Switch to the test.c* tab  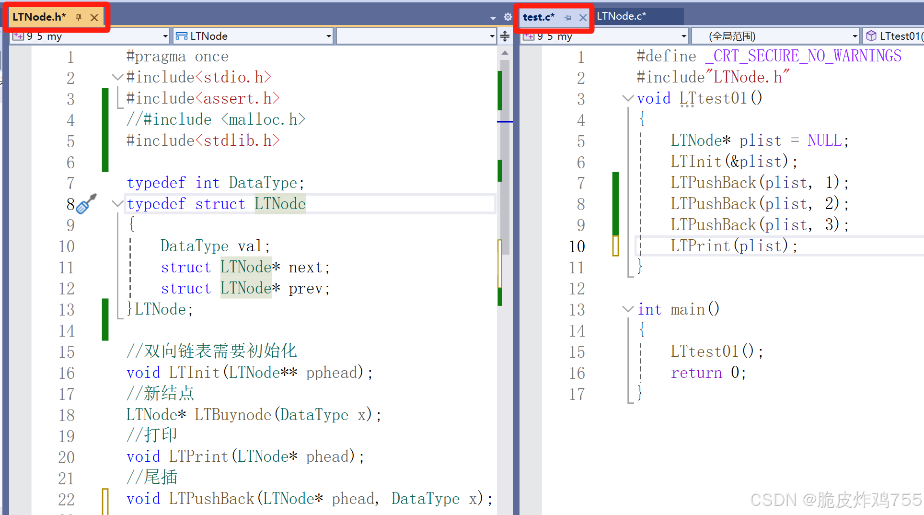[538, 17]
